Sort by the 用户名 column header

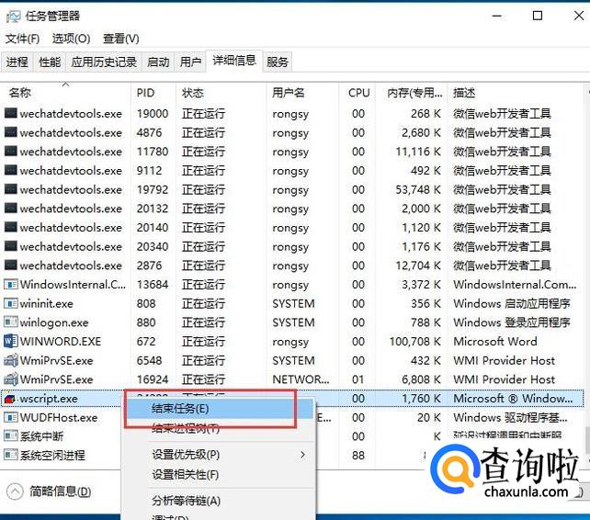click(302, 93)
